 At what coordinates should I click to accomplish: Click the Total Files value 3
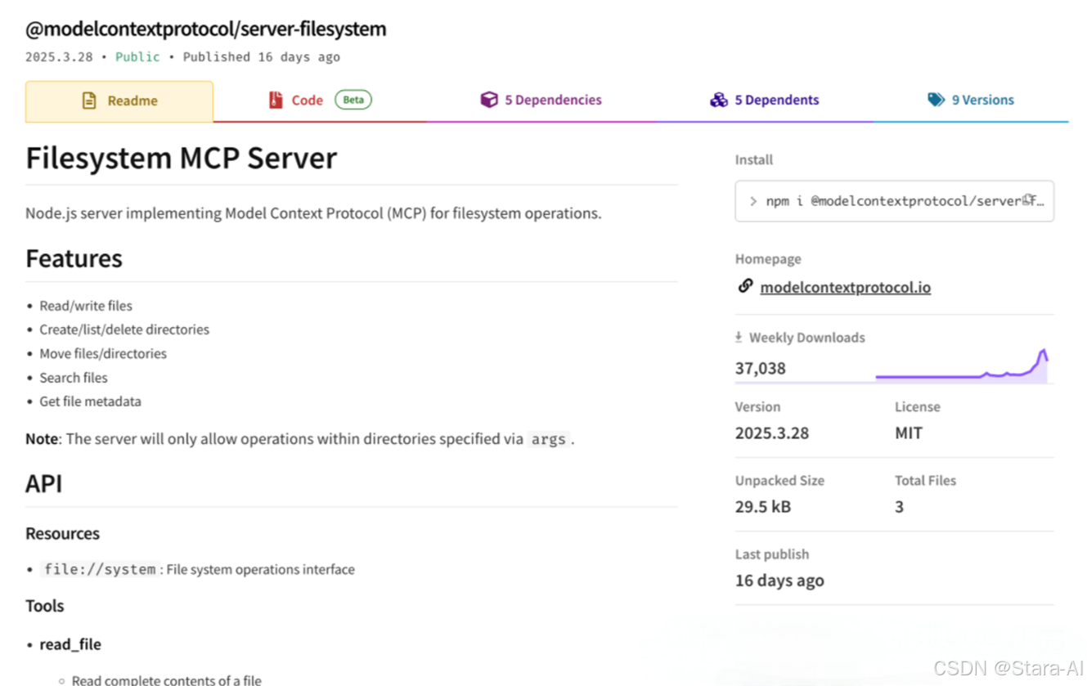coord(900,507)
